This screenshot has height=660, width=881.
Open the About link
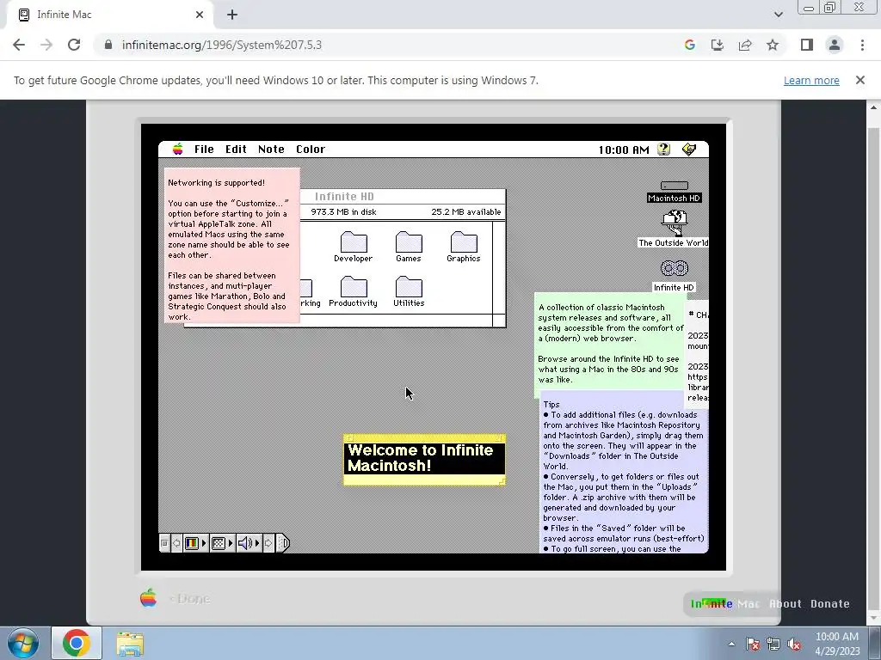click(785, 604)
